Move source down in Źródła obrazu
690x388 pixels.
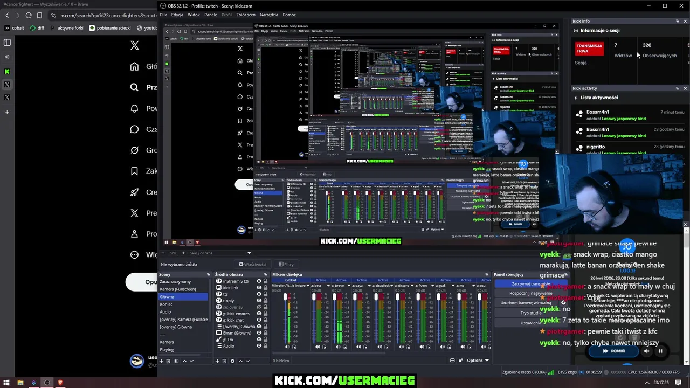[x=247, y=361]
